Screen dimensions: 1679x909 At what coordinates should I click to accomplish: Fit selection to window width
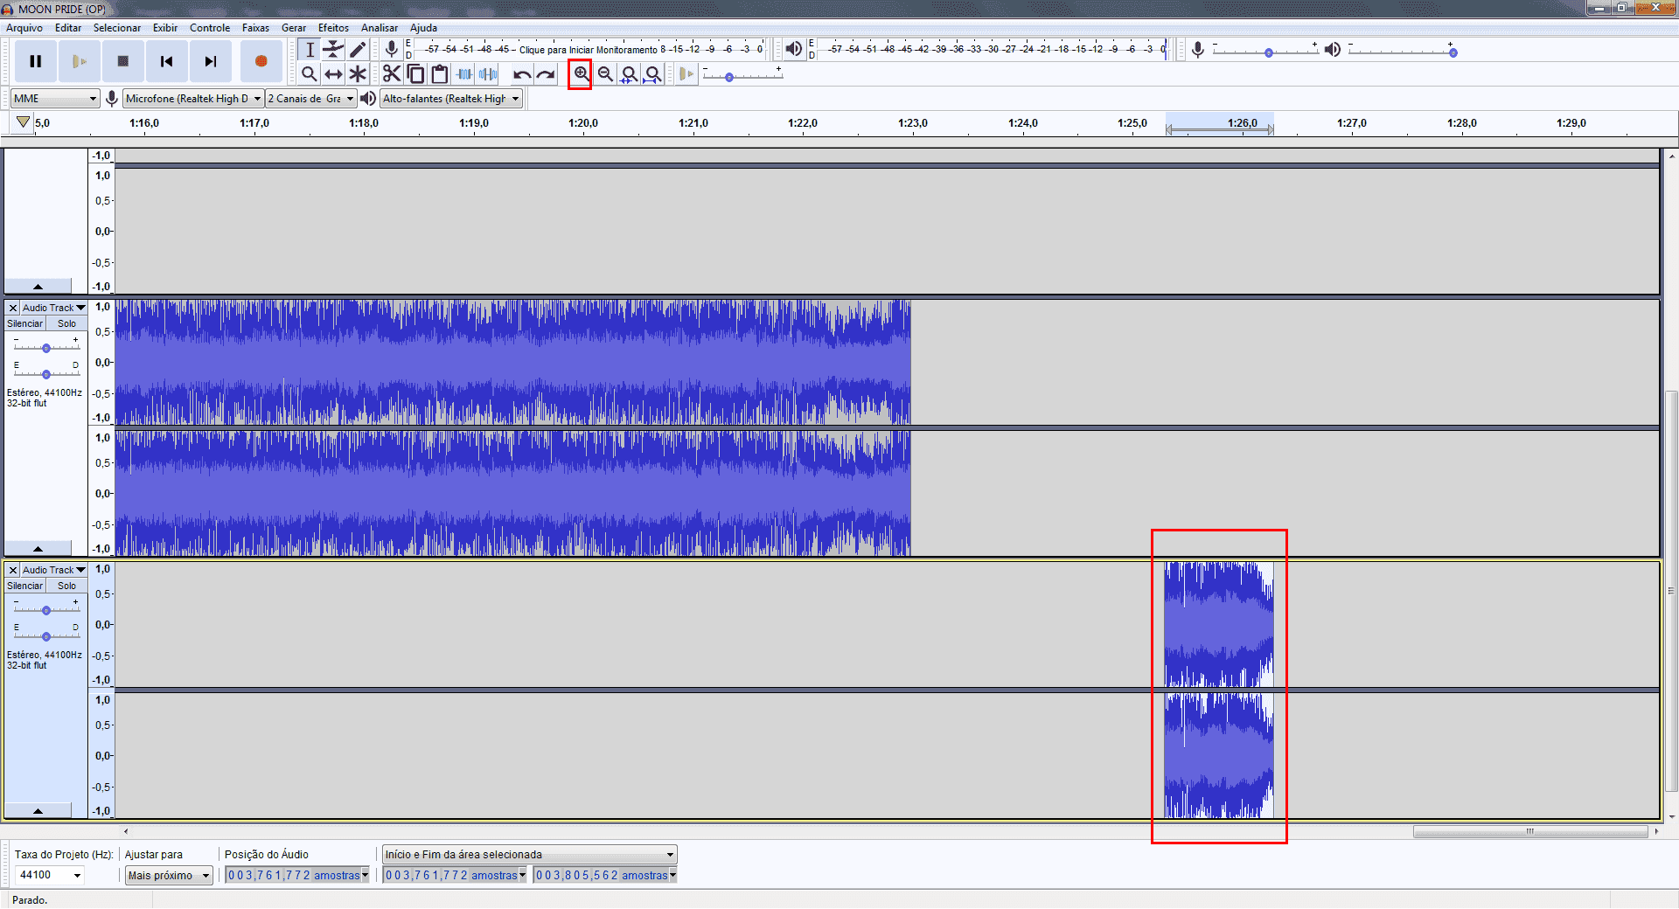tap(629, 74)
